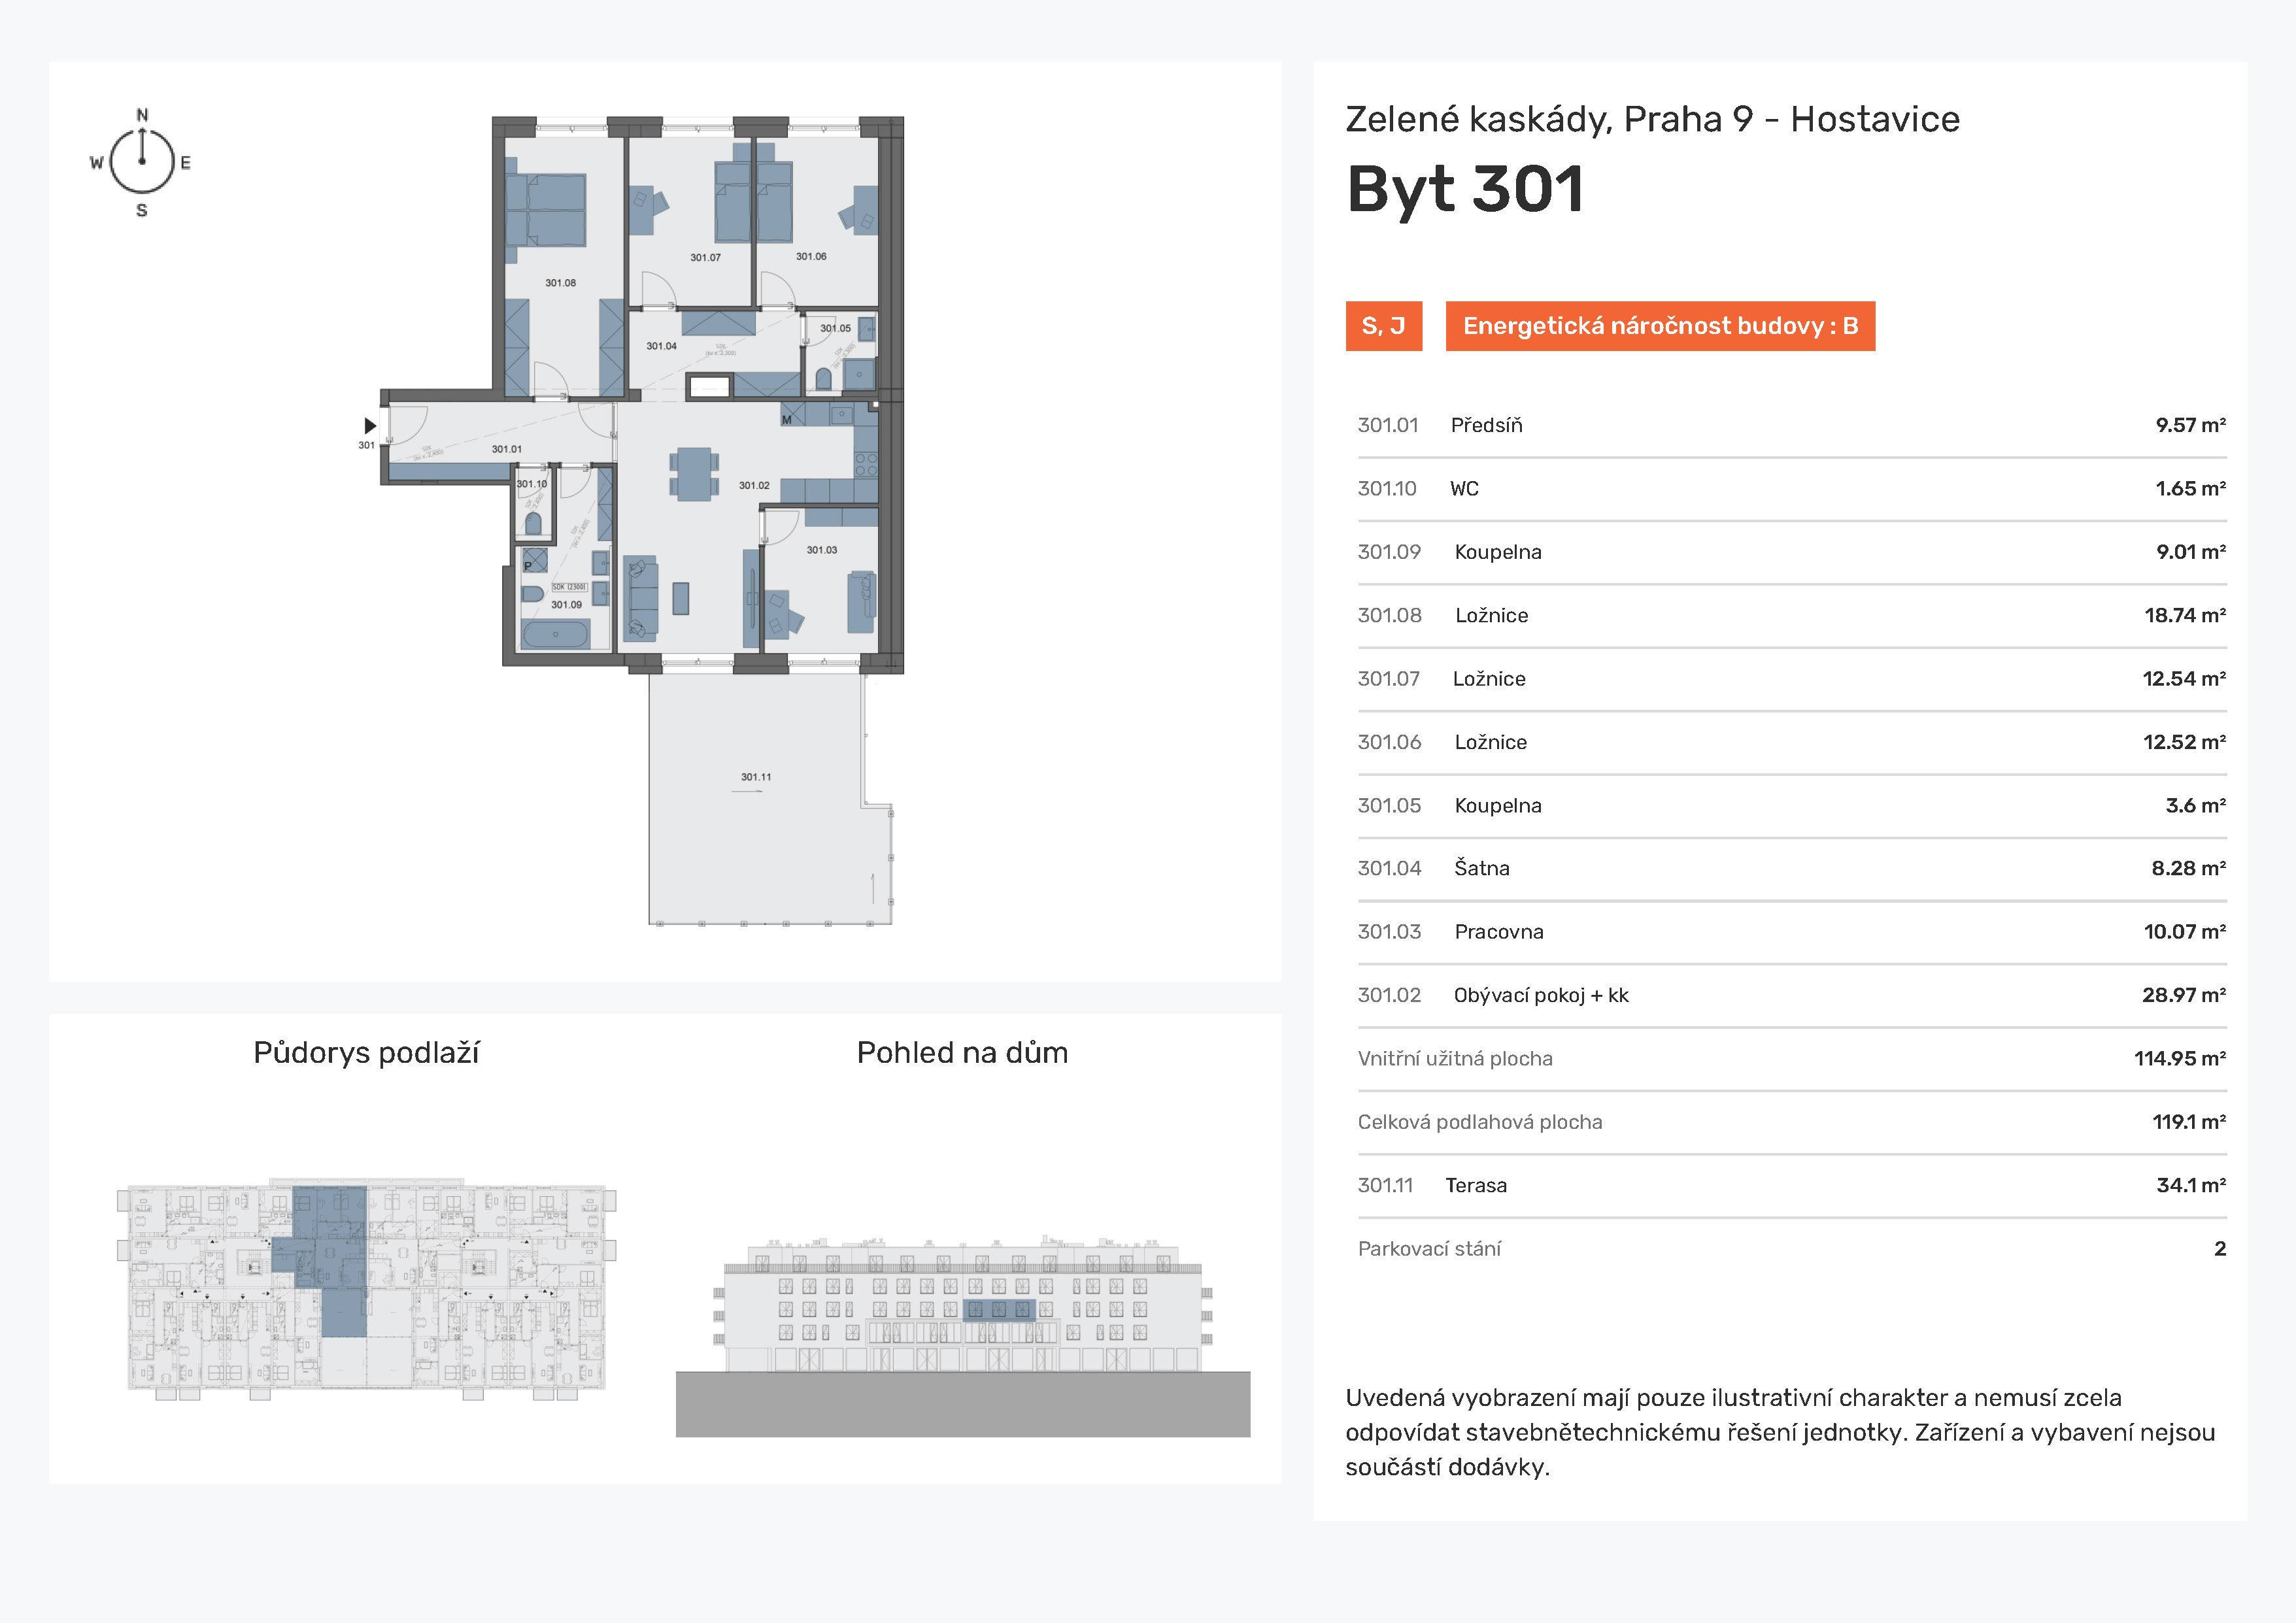Click the sofa in living room 301.02

tap(640, 598)
